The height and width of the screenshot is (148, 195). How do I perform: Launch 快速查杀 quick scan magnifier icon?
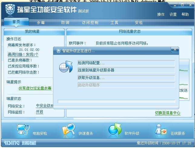tap(69, 129)
